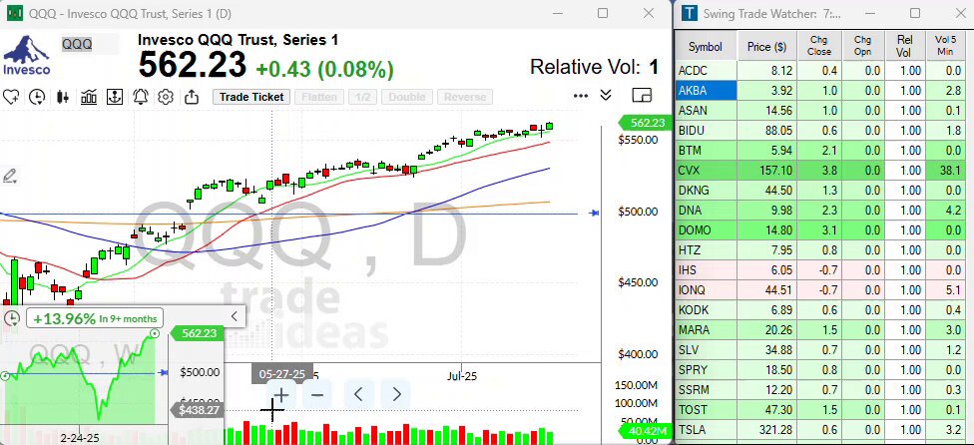Screen dimensions: 974x445
Task: Click the clock icon on the weekly mini chart
Action: pyautogui.click(x=11, y=318)
